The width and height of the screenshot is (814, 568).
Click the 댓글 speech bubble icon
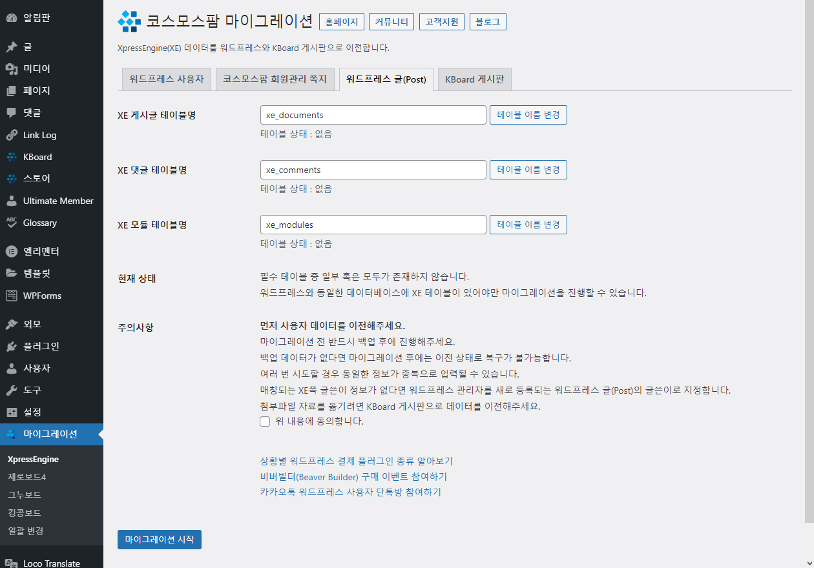[12, 113]
